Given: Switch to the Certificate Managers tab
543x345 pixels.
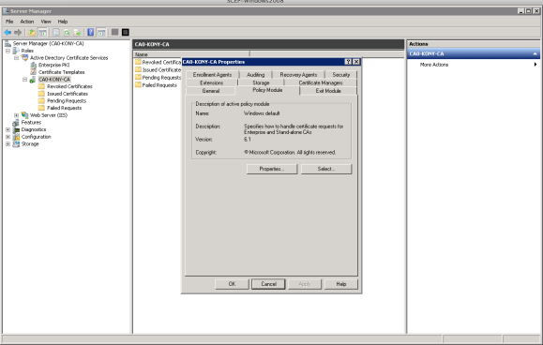Looking at the screenshot, I should 321,82.
